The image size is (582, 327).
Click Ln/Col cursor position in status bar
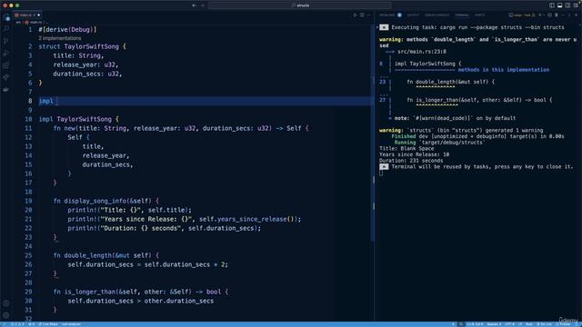point(475,324)
